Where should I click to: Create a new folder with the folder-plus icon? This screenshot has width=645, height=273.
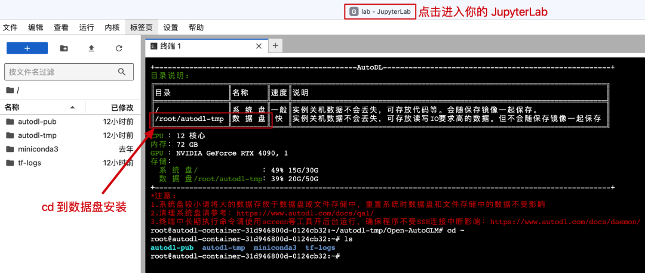click(x=64, y=48)
